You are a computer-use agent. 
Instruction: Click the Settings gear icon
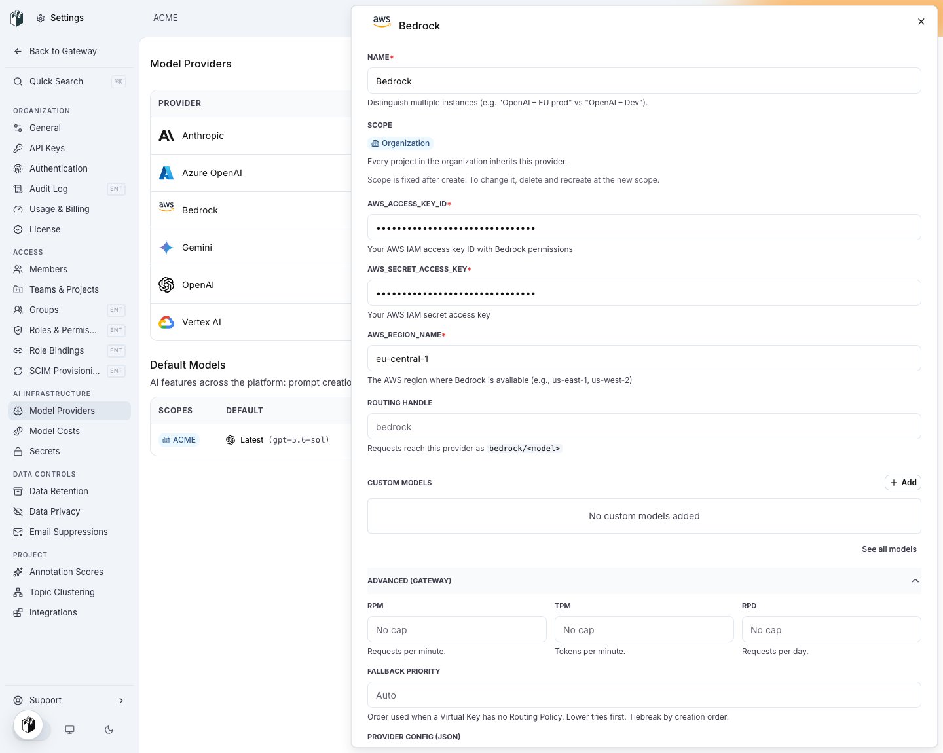pos(41,18)
